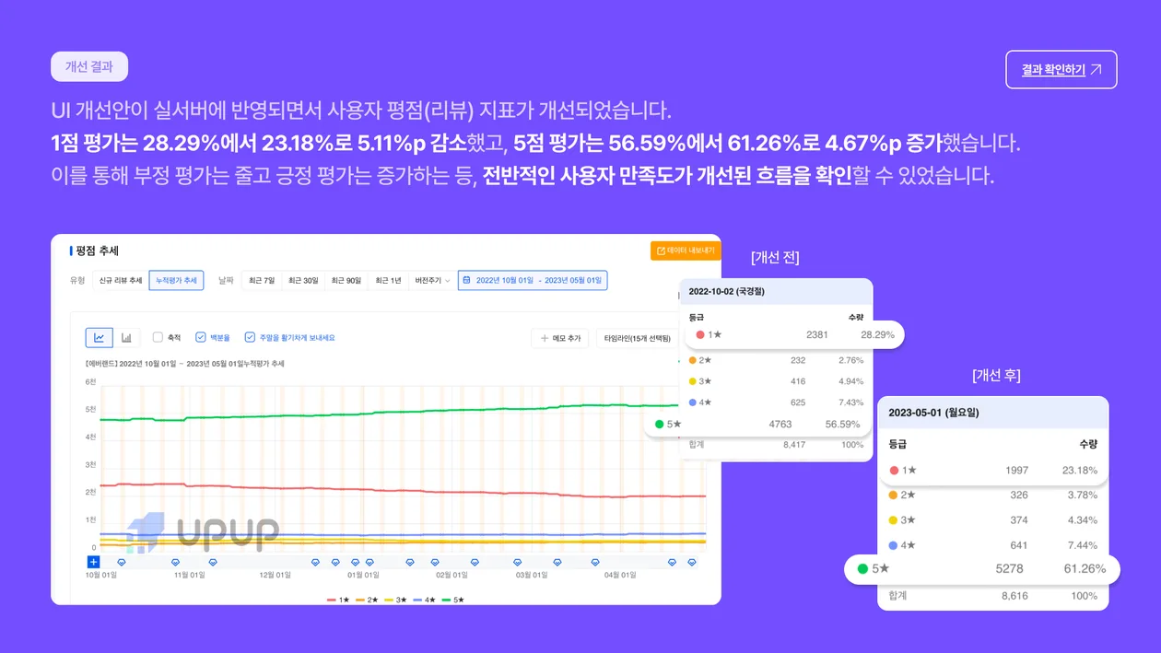Click the 56.59% value in the before tooltip
1161x653 pixels.
click(843, 425)
